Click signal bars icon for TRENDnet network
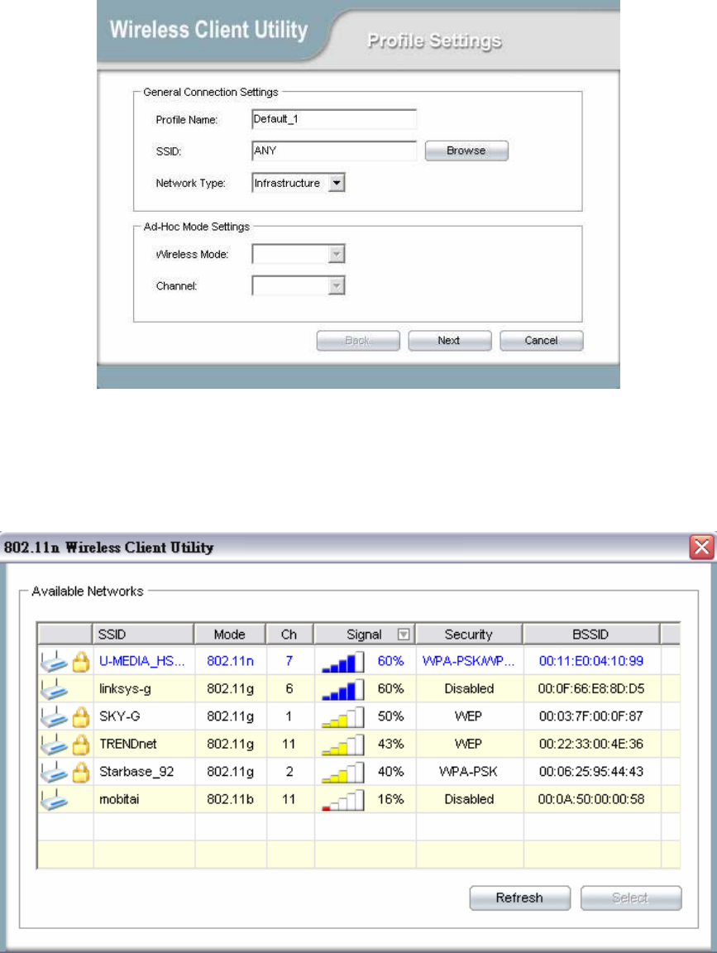 (x=342, y=745)
